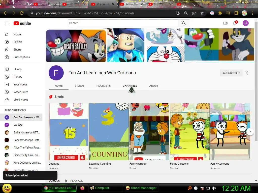Open Subscriptions in sidebar
Viewport: 258px width, 193px height.
[x=21, y=57]
